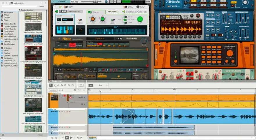The image size is (256, 140).
Task: Open the Key C selector in Scales
Action: pyautogui.click(x=59, y=20)
